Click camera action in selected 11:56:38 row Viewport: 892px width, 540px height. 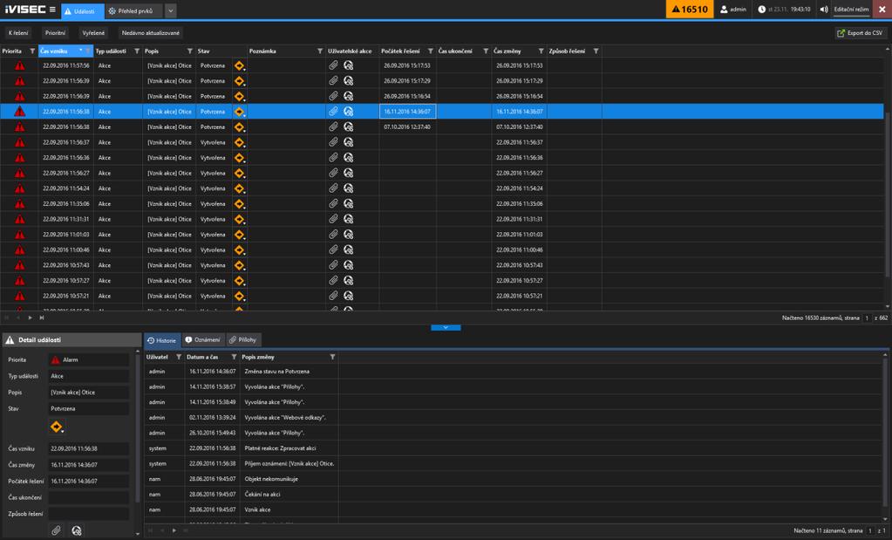pyautogui.click(x=348, y=112)
